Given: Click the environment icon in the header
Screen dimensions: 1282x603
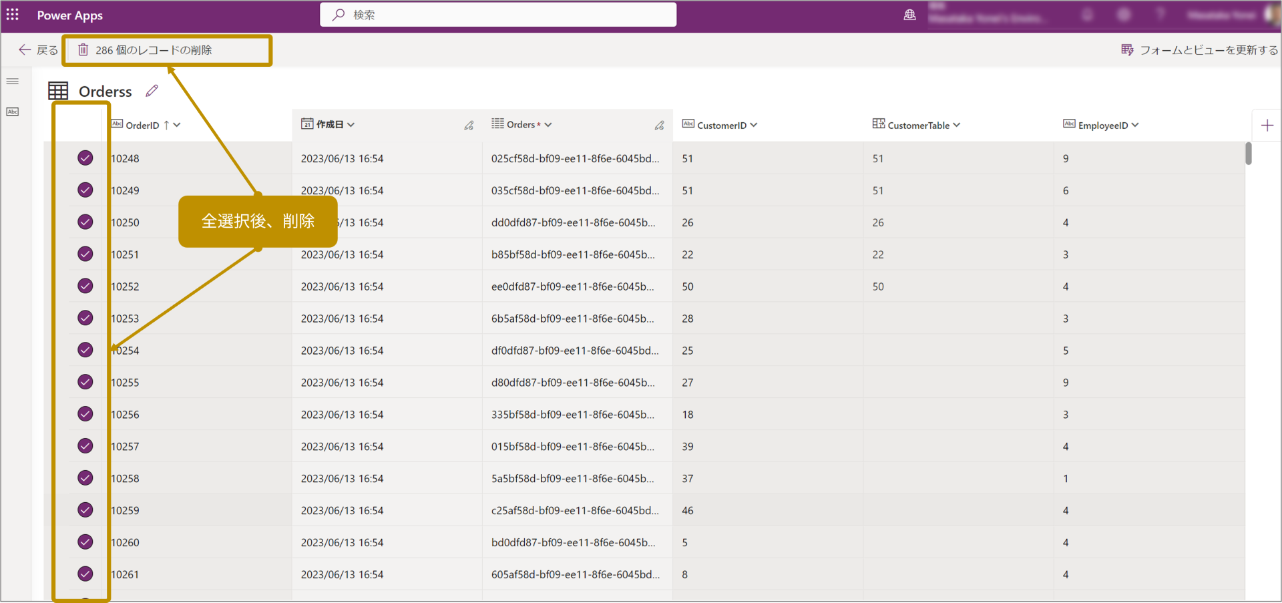Looking at the screenshot, I should point(909,15).
